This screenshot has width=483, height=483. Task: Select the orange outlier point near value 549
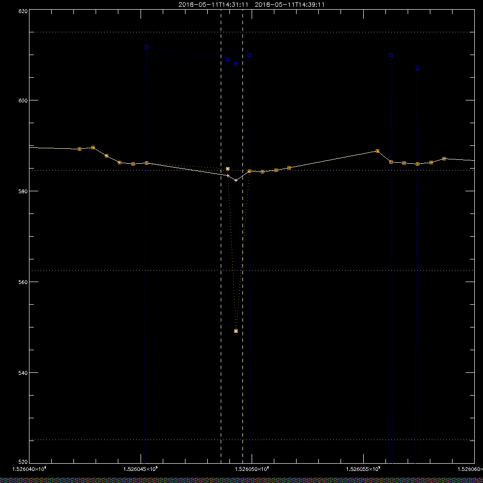[x=236, y=331]
